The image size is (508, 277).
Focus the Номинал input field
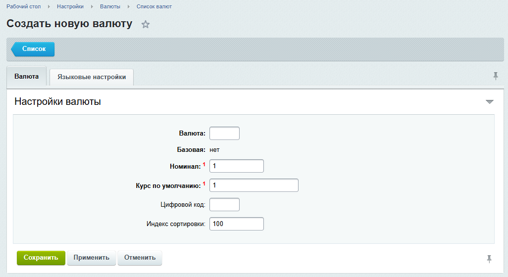coord(237,166)
